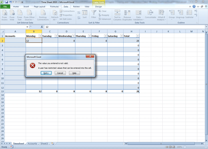Screen dimensions: 208x149
Task: Open Connections in the ribbon
Action: pos(67,11)
